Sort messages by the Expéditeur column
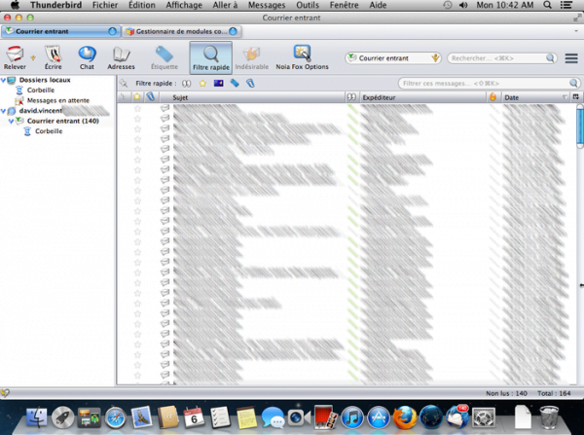The image size is (584, 435). coord(419,98)
